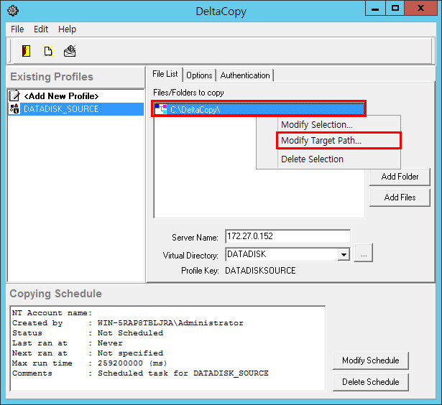The height and width of the screenshot is (405, 442).
Task: Click the folder icon next to C:\DeltaCopy\
Action: click(161, 109)
